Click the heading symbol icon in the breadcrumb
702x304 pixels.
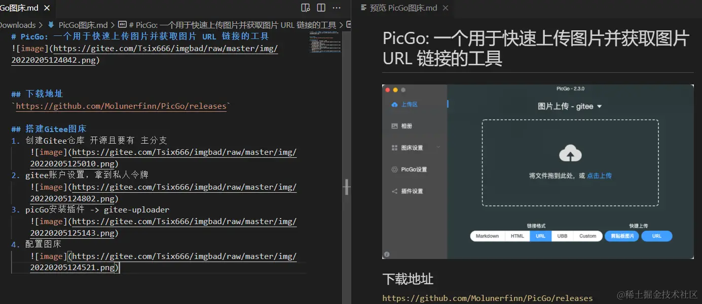122,25
